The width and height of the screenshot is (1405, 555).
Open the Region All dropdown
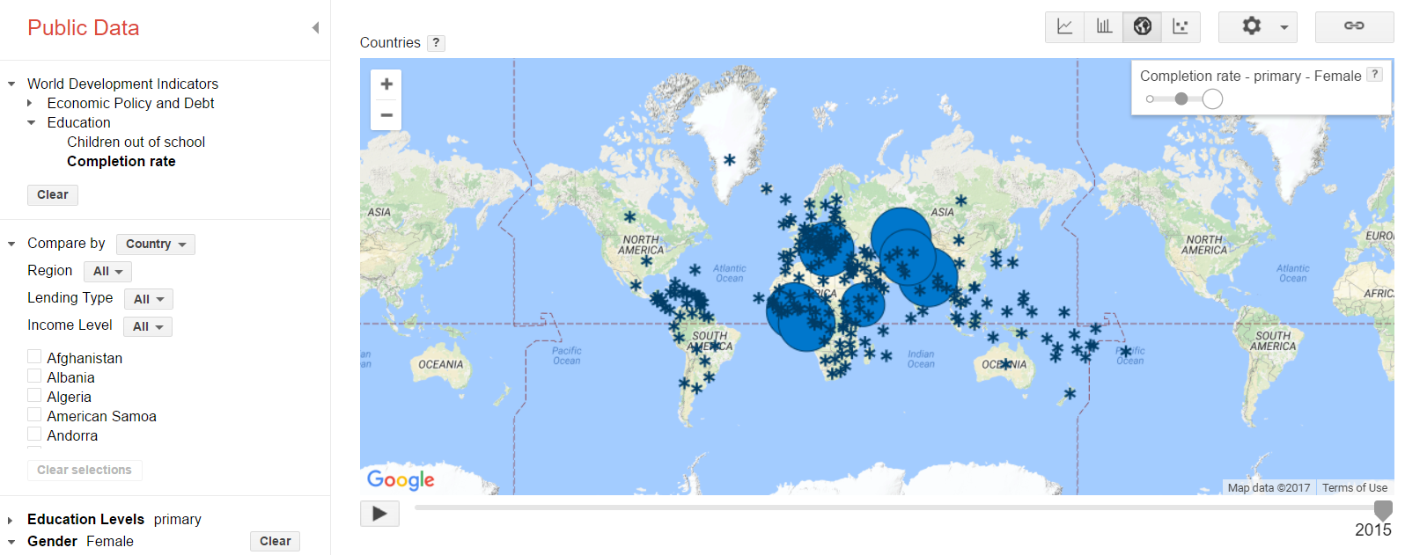click(x=107, y=271)
